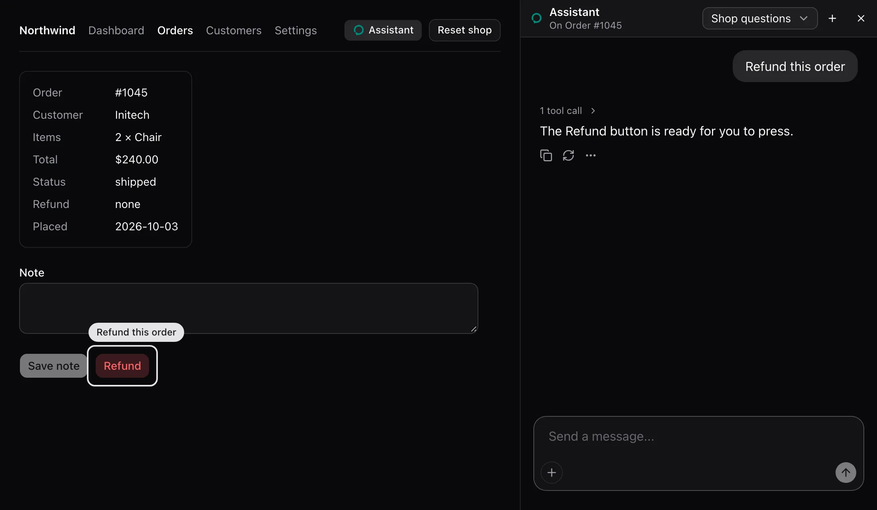Image resolution: width=877 pixels, height=510 pixels.
Task: Send the message with the arrow button
Action: coord(846,473)
